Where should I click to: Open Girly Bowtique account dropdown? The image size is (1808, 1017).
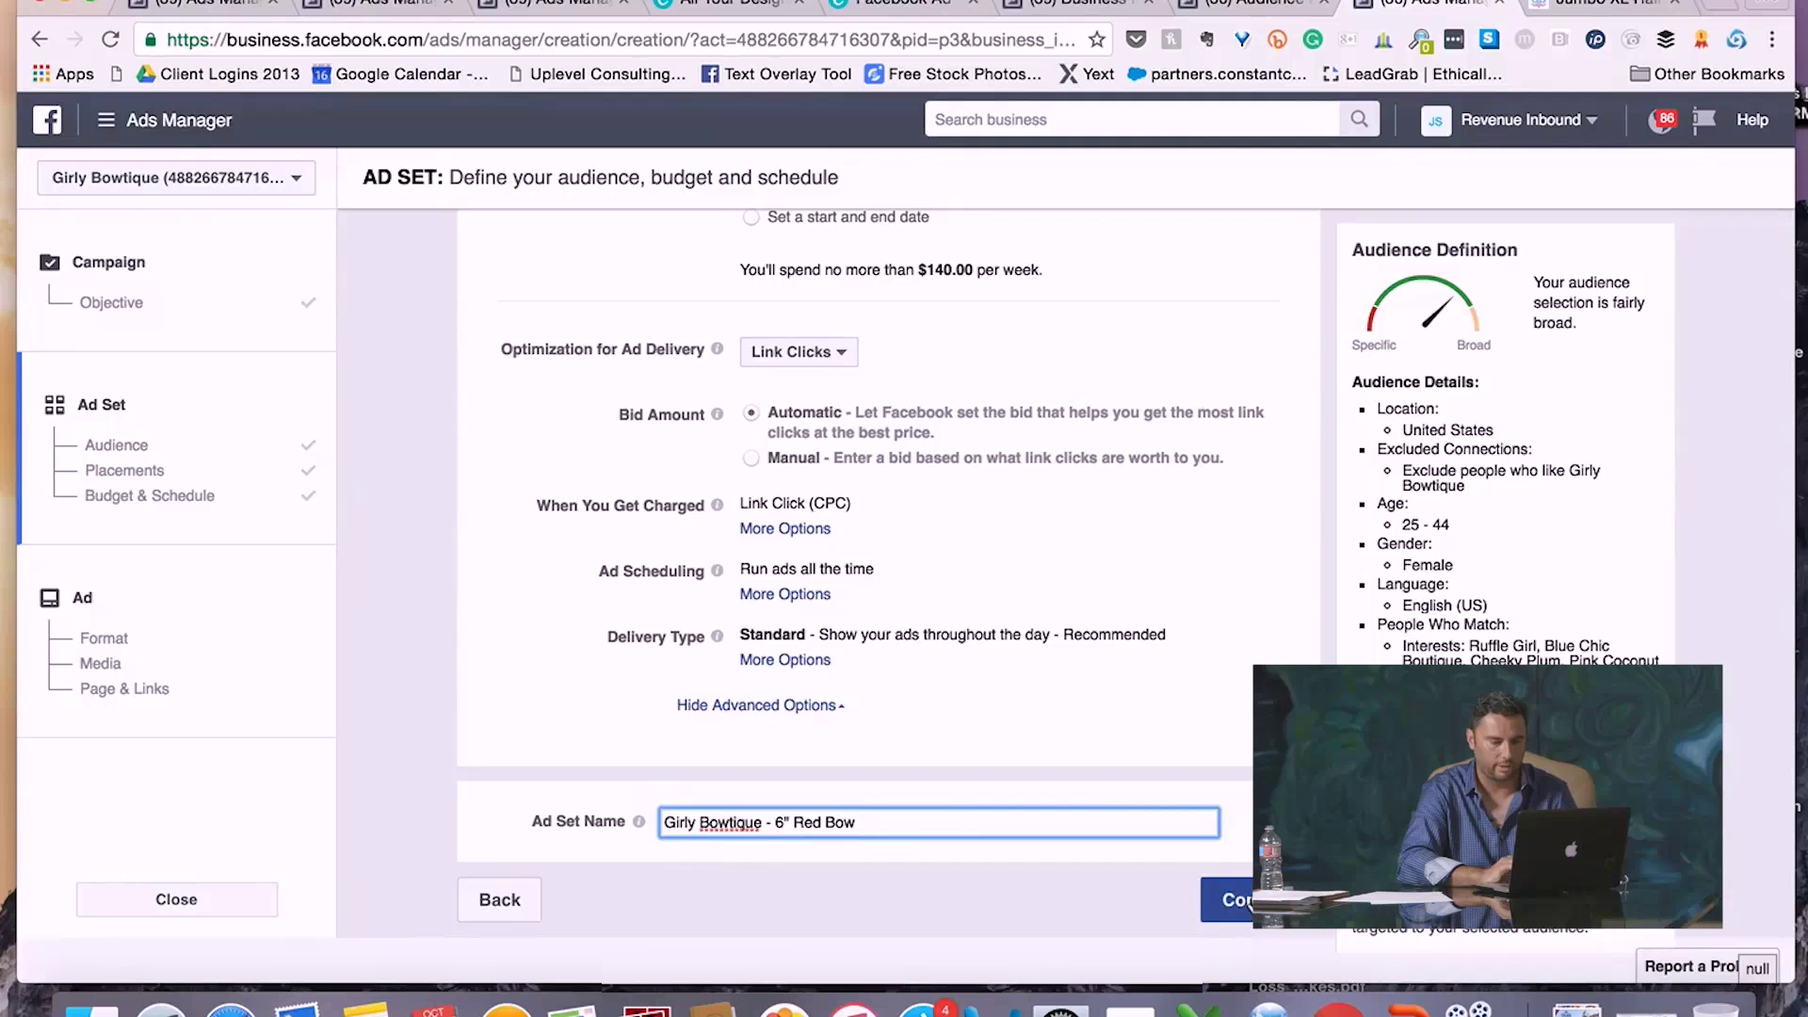(176, 178)
